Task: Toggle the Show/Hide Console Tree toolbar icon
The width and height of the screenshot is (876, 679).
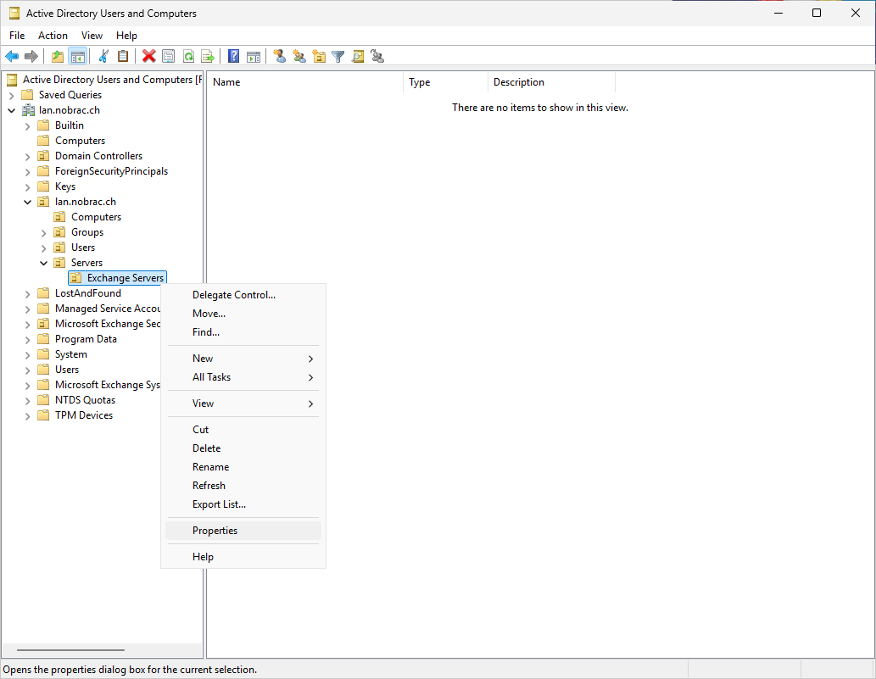Action: point(78,57)
